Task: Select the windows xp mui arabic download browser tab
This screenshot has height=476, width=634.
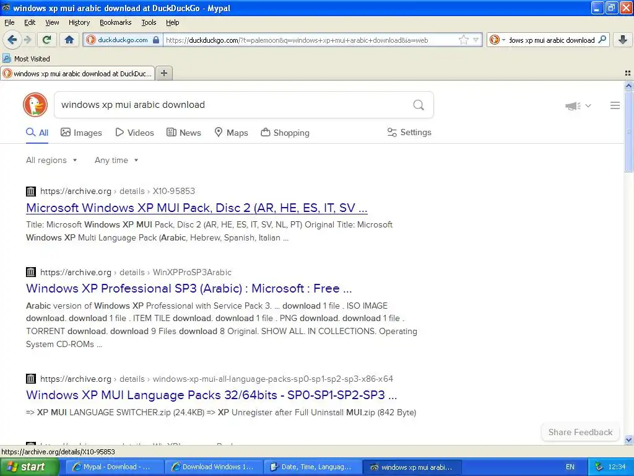Action: [x=77, y=74]
